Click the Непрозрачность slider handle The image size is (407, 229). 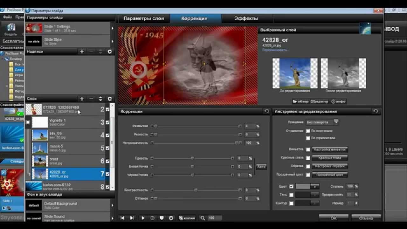click(x=236, y=143)
